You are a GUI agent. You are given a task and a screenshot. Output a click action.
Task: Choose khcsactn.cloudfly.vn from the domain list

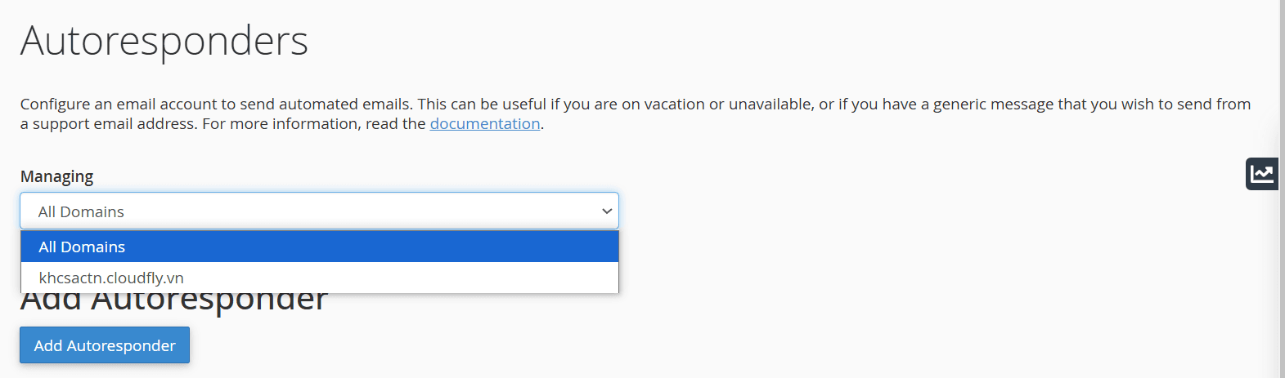(111, 278)
